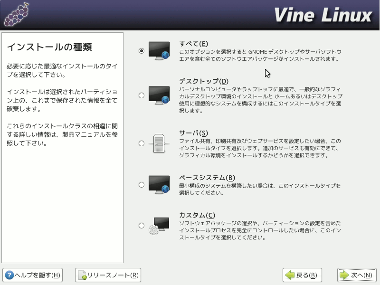The height and width of the screenshot is (285, 380).
Task: Click the help paragraph starting インストールは選択された
Action: tap(62, 100)
